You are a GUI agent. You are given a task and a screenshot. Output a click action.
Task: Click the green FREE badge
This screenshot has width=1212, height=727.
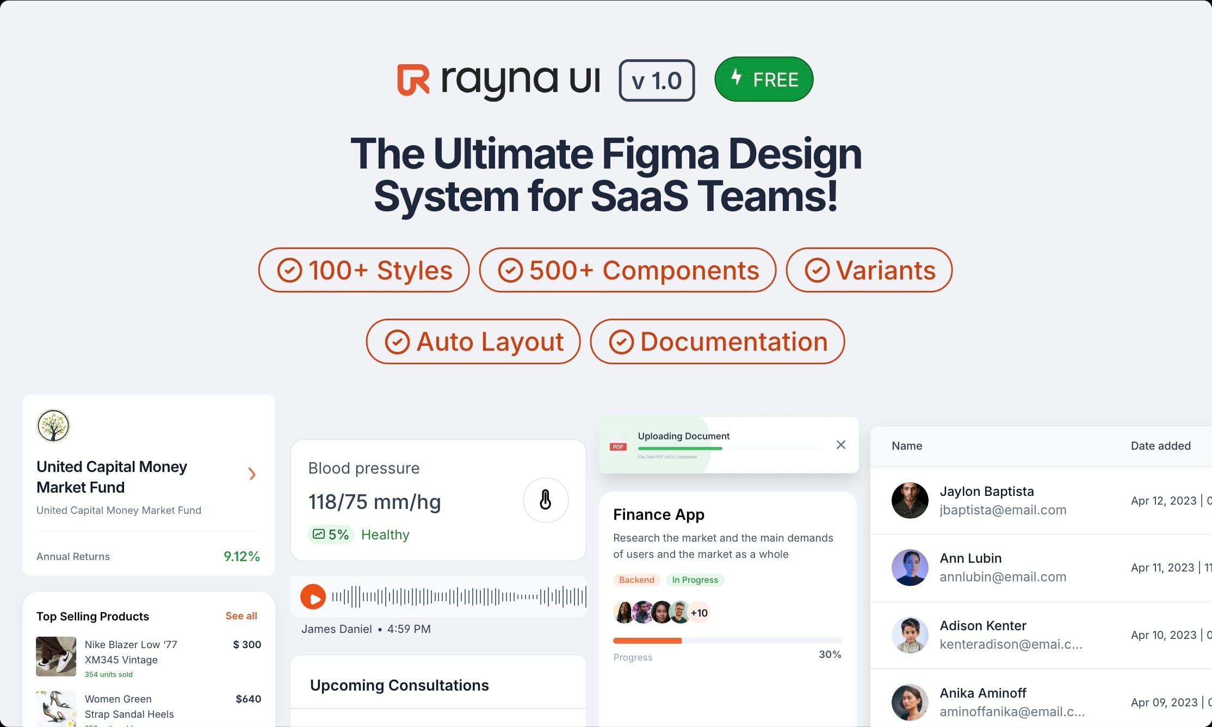coord(764,79)
